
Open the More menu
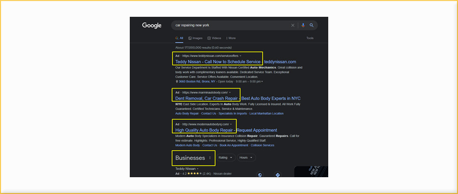[231, 38]
